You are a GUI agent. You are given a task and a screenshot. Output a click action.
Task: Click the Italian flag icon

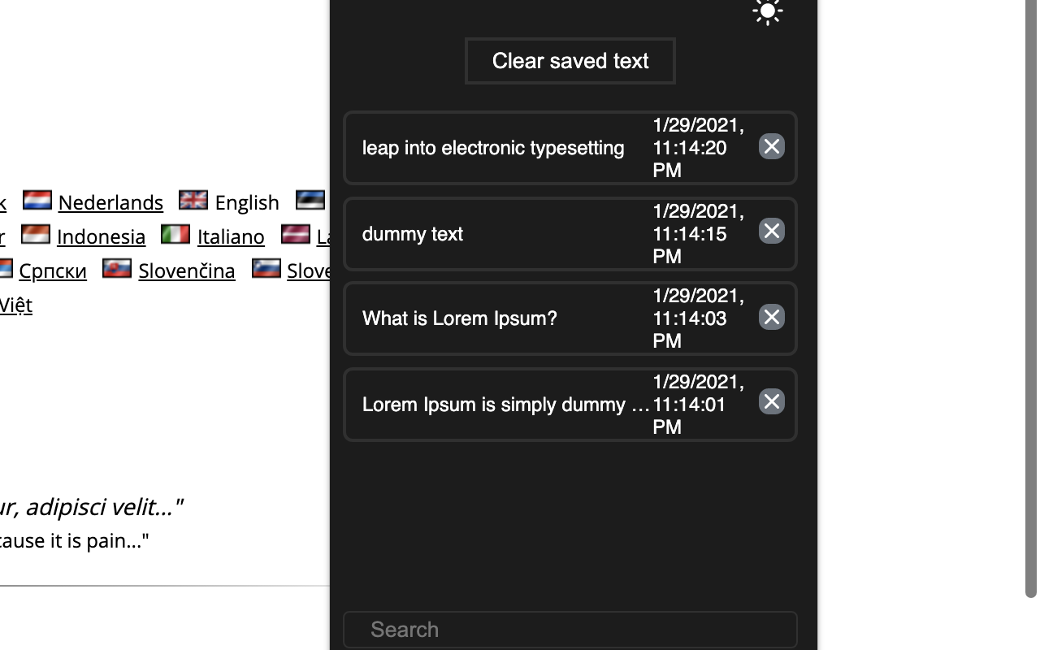click(175, 234)
